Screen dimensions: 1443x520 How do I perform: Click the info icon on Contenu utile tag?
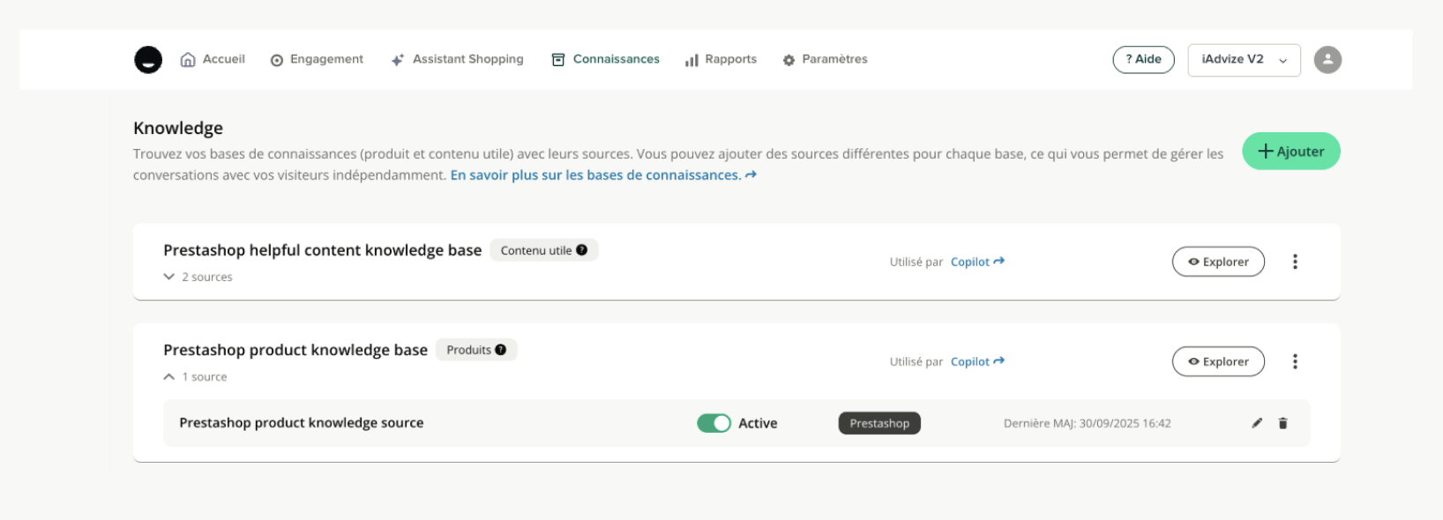point(582,250)
